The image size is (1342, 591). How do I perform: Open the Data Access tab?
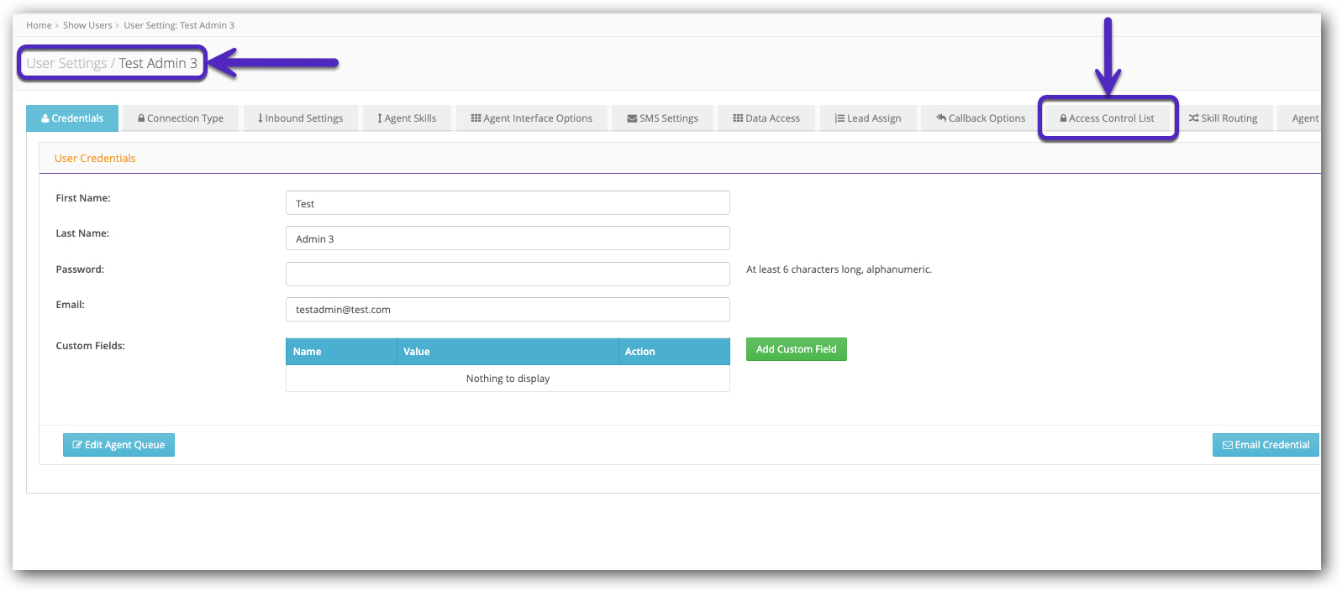[766, 118]
